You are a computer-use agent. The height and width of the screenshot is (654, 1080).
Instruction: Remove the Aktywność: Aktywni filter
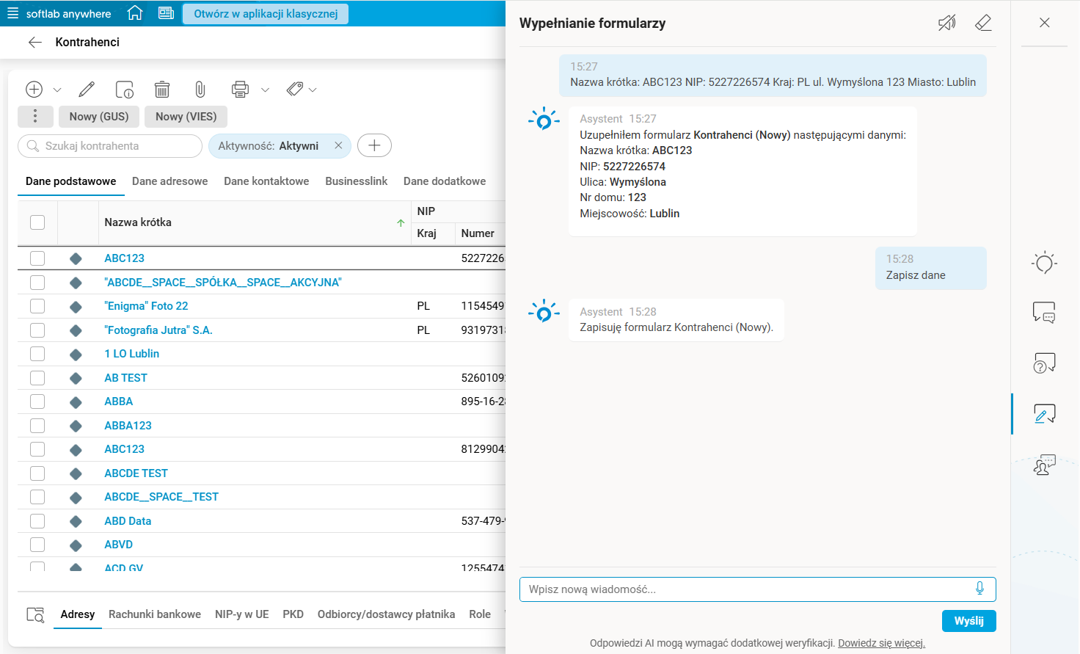[338, 145]
